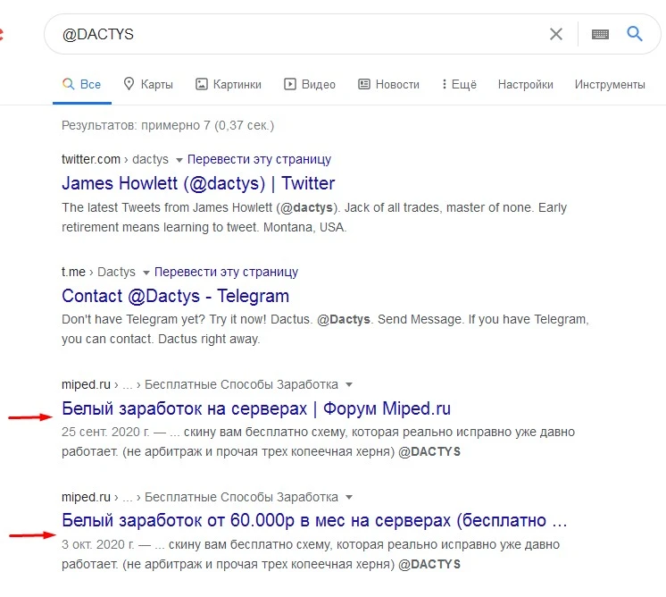Click the twitter.com › dactys breadcrumb
Screen dimensions: 666x597
pos(115,159)
